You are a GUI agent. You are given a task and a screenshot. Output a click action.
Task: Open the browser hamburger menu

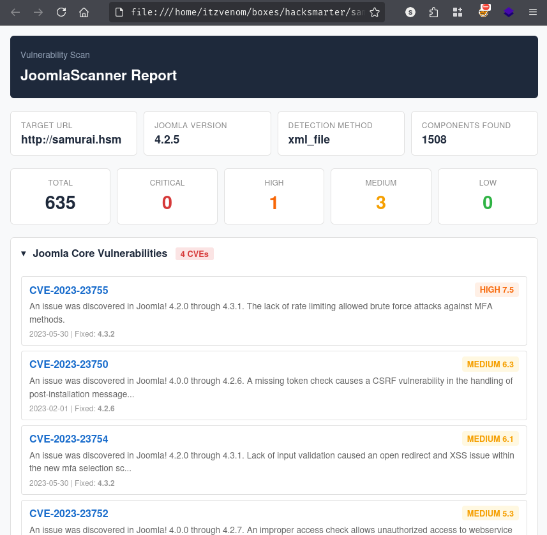(x=533, y=12)
